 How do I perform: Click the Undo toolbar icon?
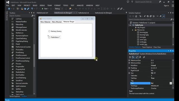[x=32, y=9]
